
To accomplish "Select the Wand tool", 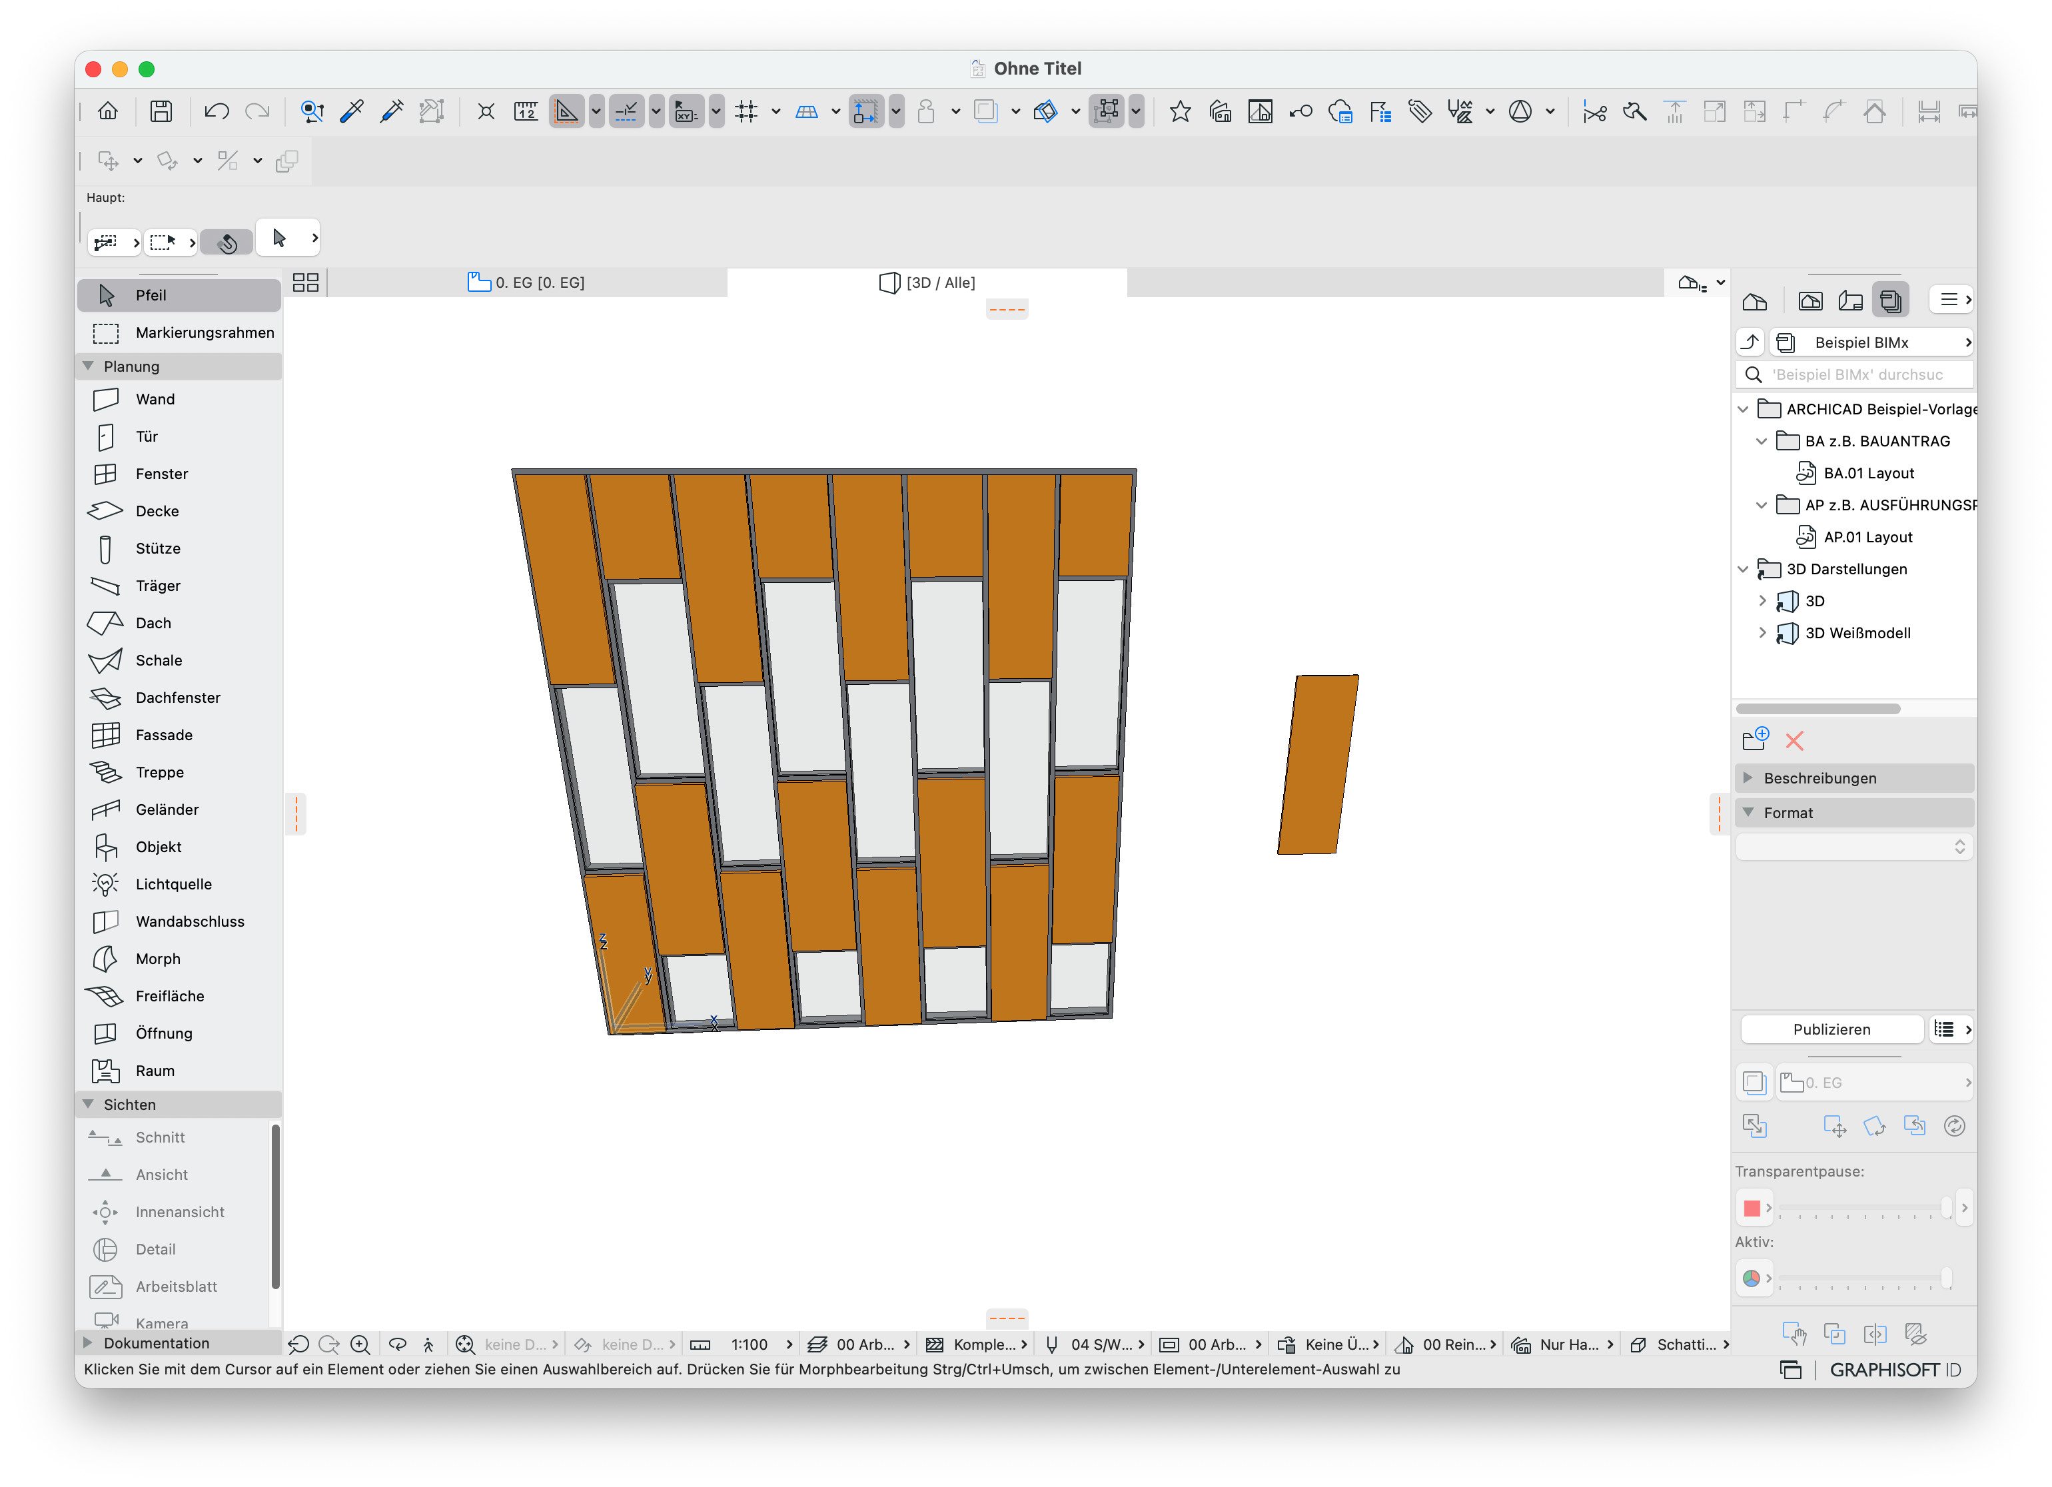I will [x=179, y=399].
